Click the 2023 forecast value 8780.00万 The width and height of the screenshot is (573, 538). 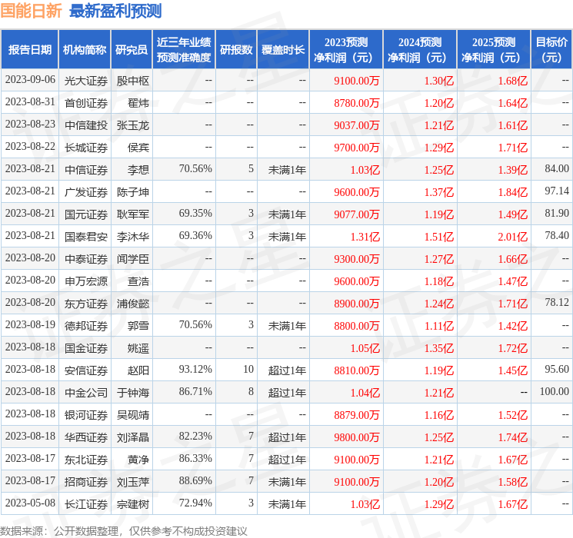[357, 103]
